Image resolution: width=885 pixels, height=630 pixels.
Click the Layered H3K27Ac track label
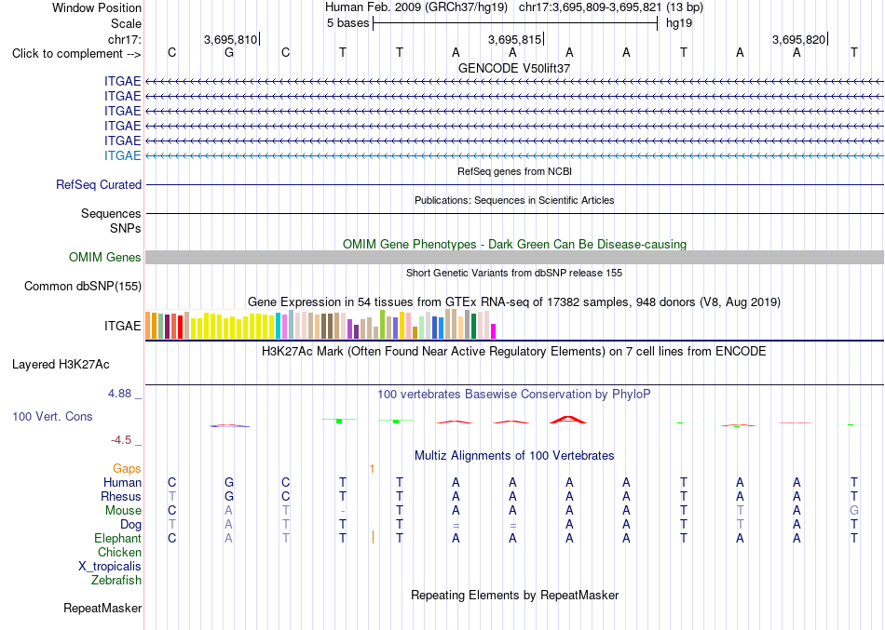coord(61,365)
